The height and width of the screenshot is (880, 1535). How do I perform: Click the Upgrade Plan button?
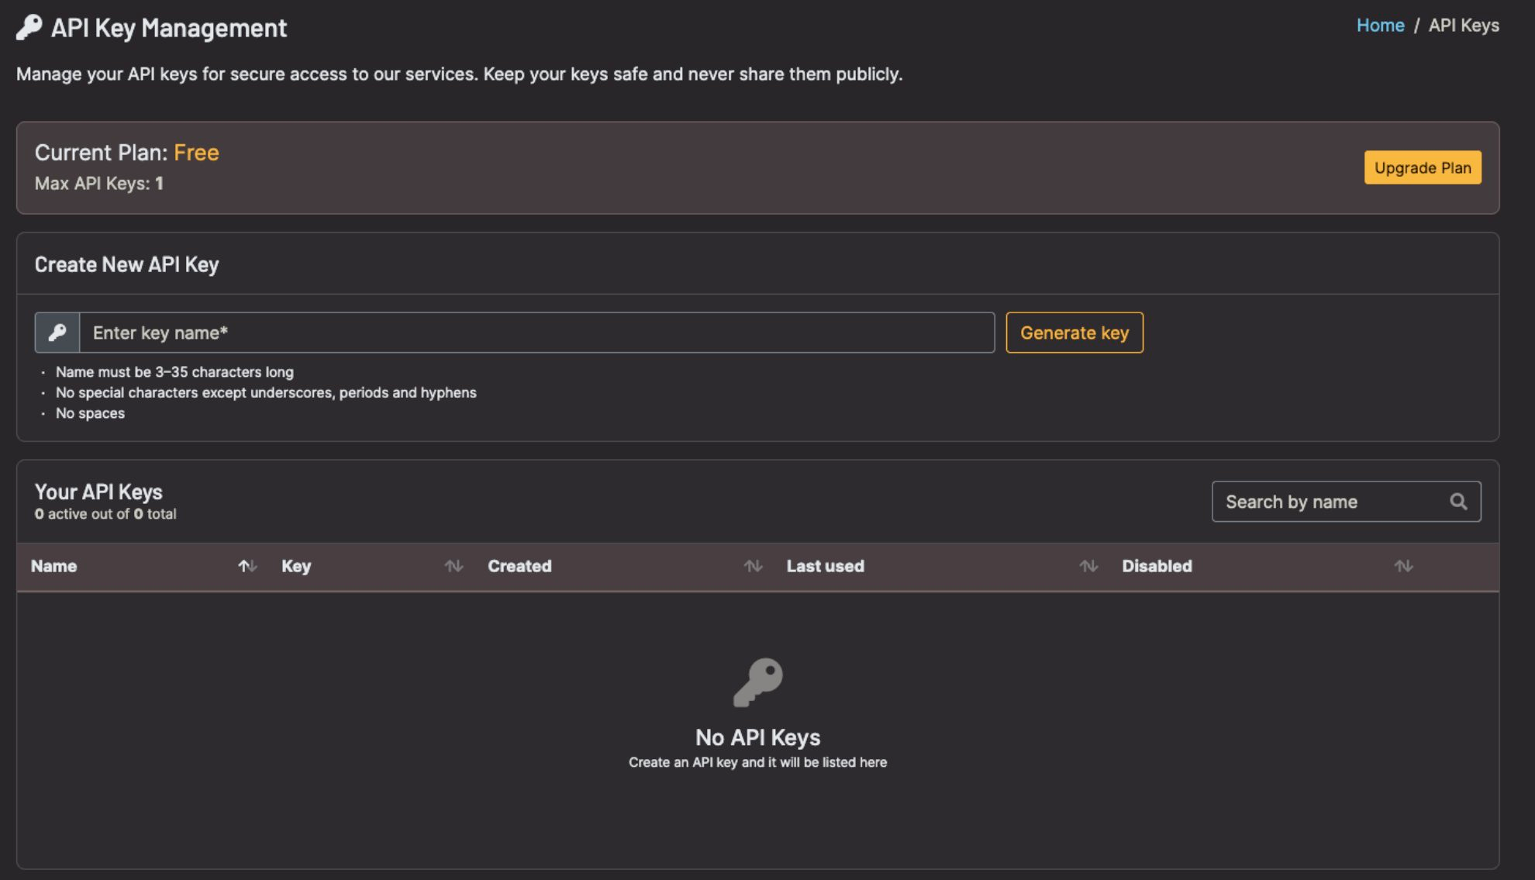tap(1423, 167)
